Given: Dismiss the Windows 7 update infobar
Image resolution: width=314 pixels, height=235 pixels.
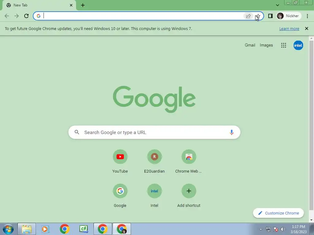Looking at the screenshot, I should [306, 28].
